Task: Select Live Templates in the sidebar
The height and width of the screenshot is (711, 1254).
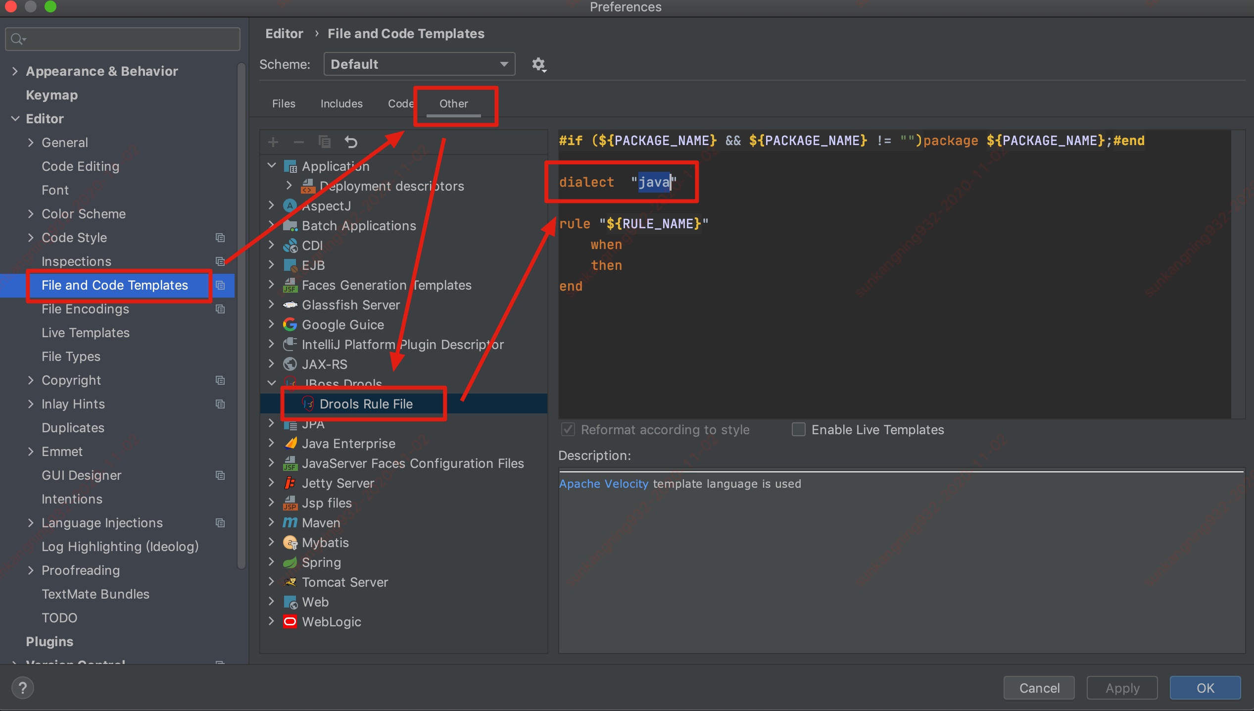Action: click(x=86, y=333)
